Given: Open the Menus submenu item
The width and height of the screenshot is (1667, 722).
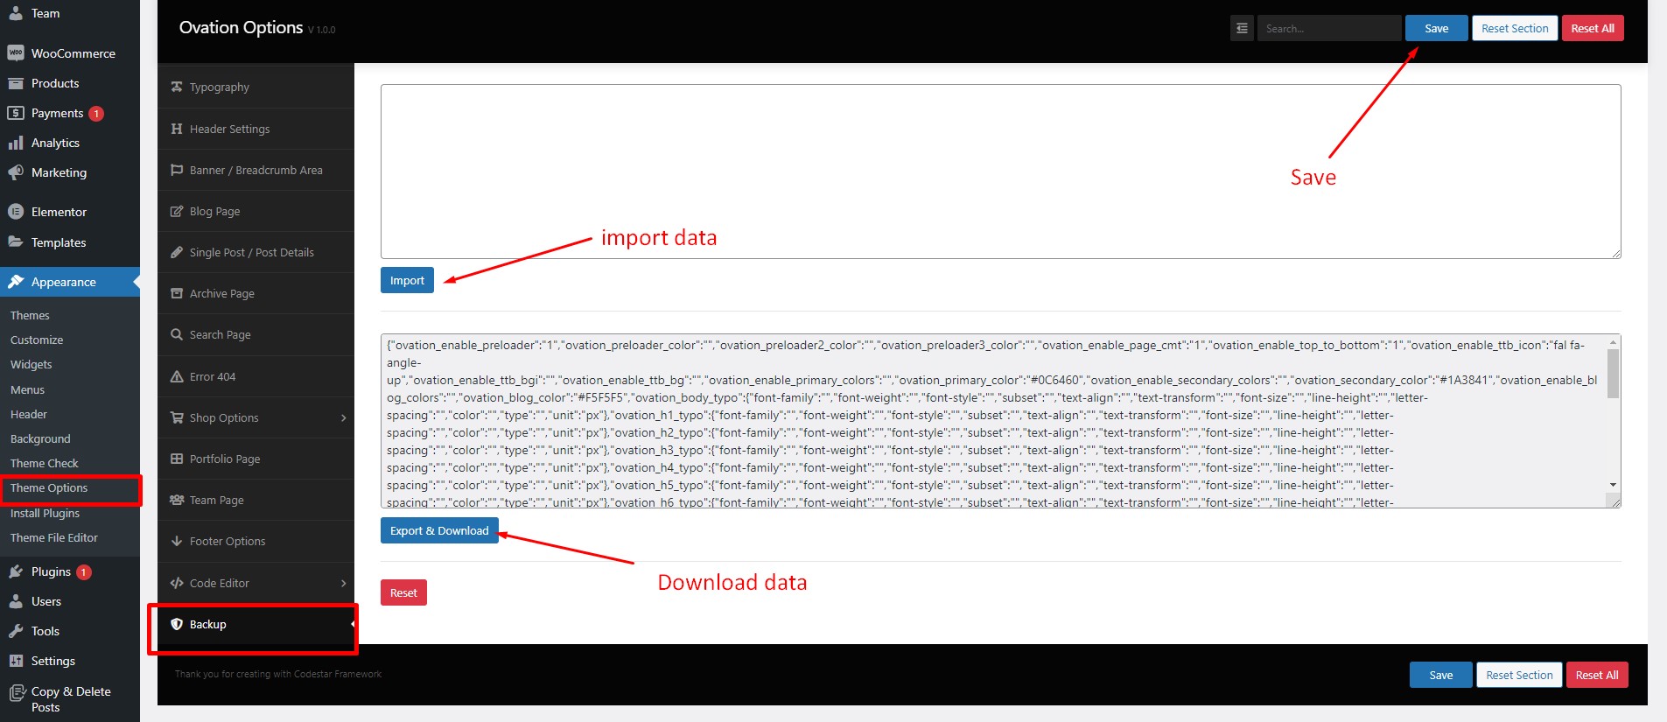Looking at the screenshot, I should (x=27, y=389).
